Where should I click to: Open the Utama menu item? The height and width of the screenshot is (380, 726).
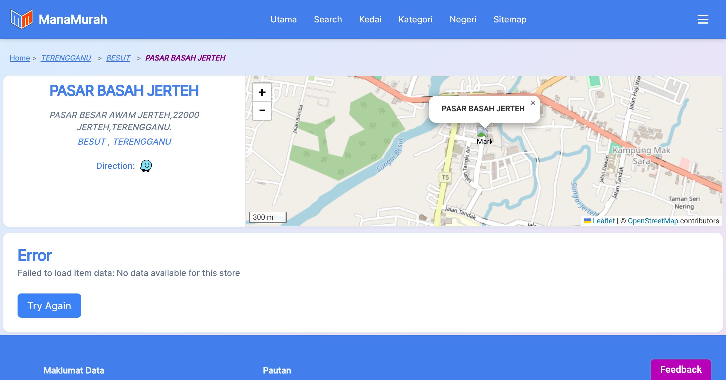(283, 19)
